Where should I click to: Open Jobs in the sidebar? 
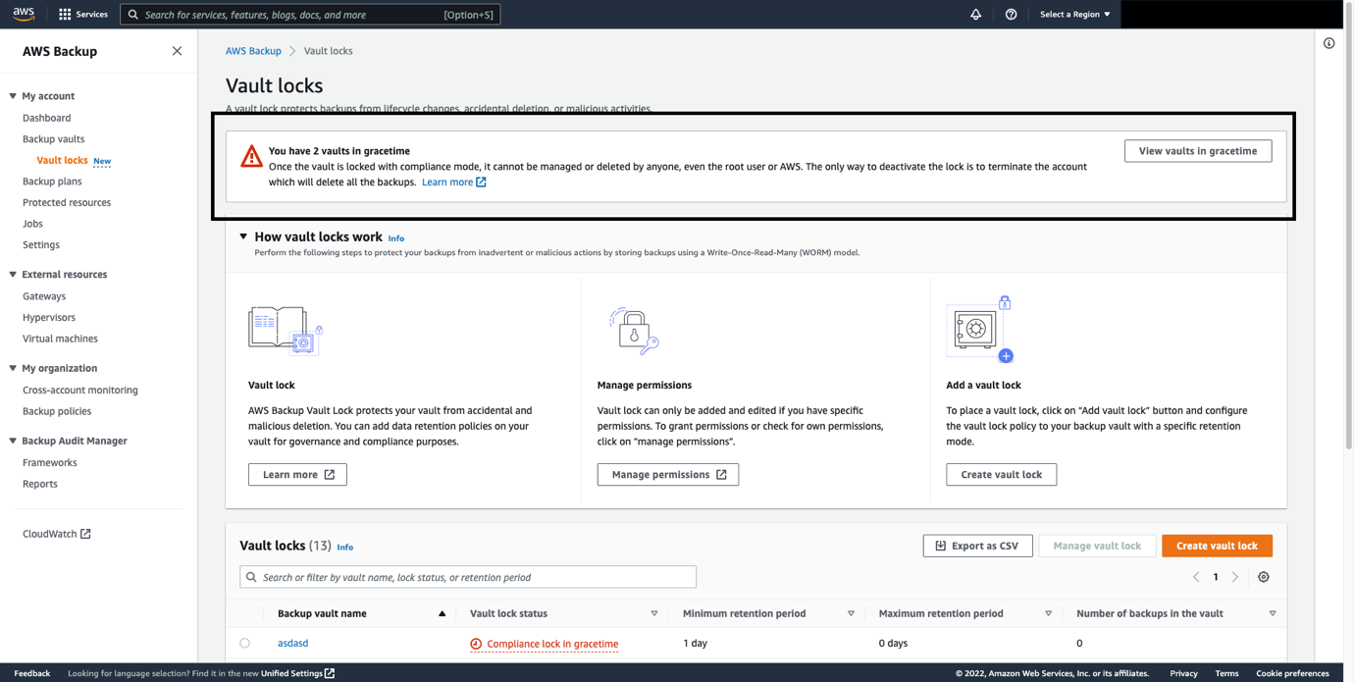click(x=32, y=224)
